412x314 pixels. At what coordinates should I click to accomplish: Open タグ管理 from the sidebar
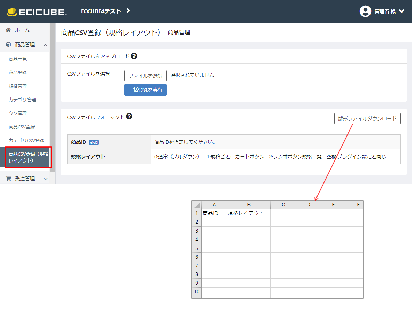pos(18,113)
